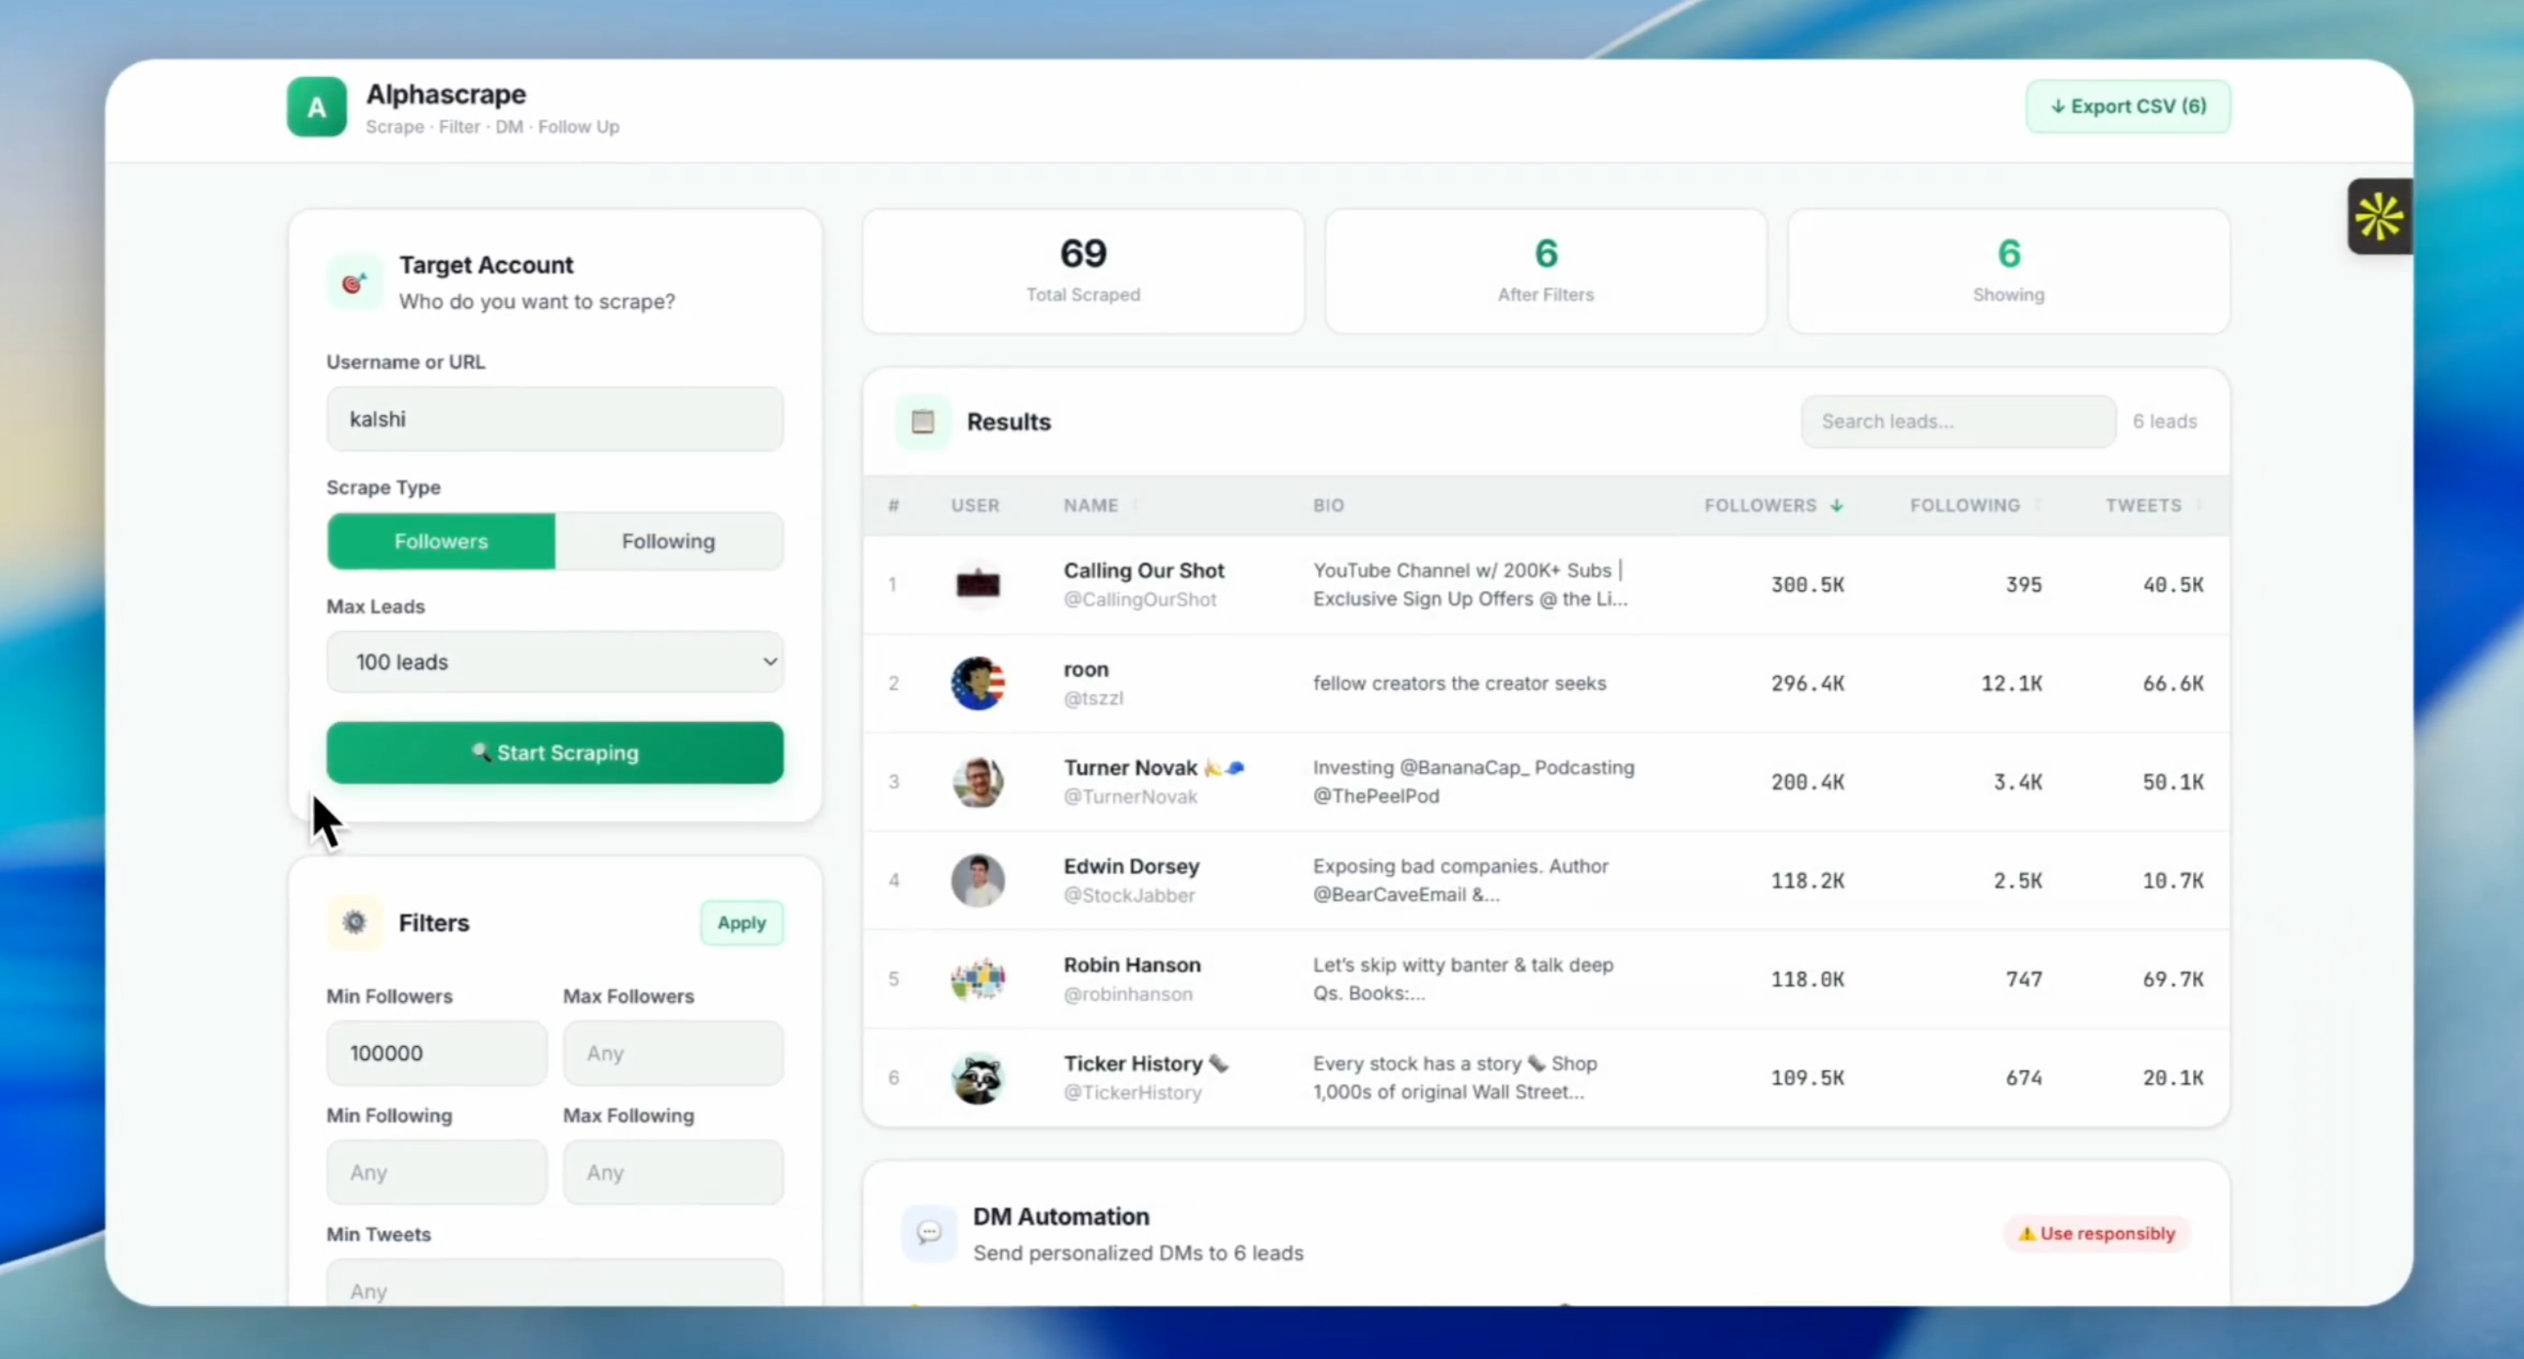Click the Target Account bullseye icon
Screen dimensions: 2524x1359
(x=354, y=284)
